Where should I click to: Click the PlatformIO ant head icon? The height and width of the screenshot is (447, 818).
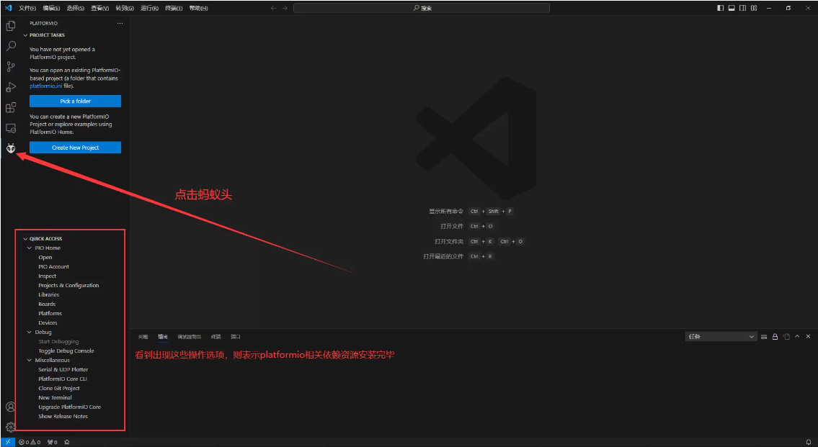click(10, 148)
